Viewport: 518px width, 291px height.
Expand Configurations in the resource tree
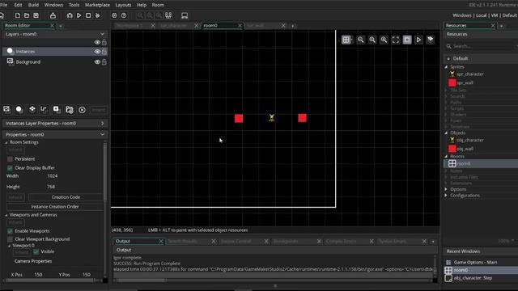click(446, 196)
